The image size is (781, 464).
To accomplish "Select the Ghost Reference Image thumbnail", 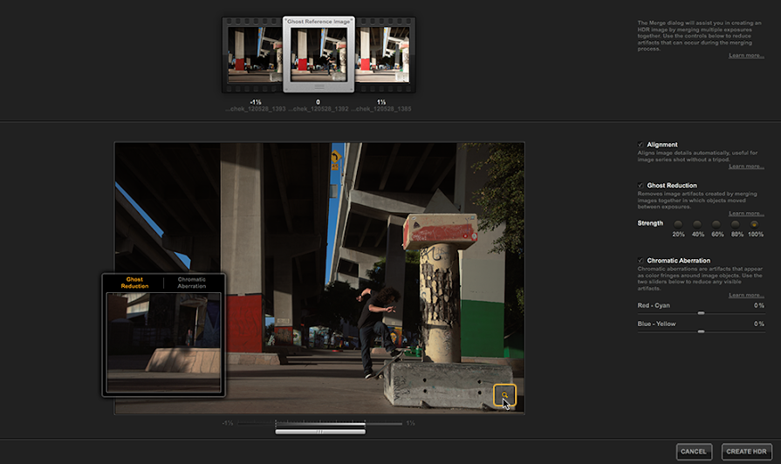I will pos(319,55).
